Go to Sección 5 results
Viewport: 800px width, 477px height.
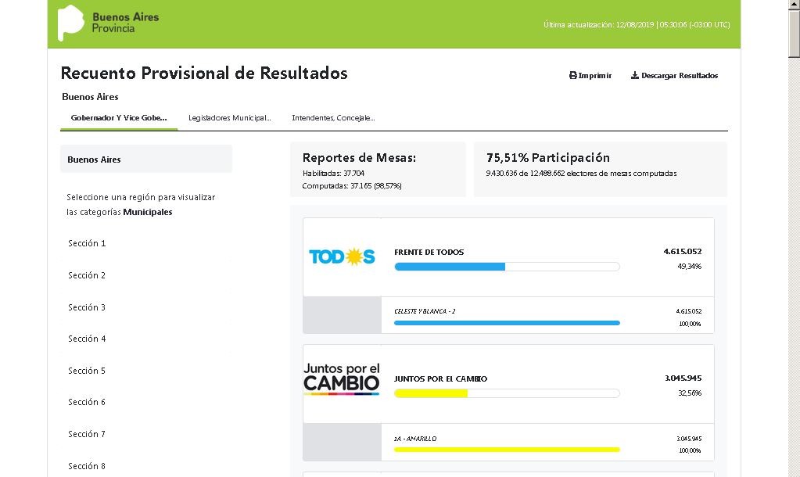coord(87,371)
